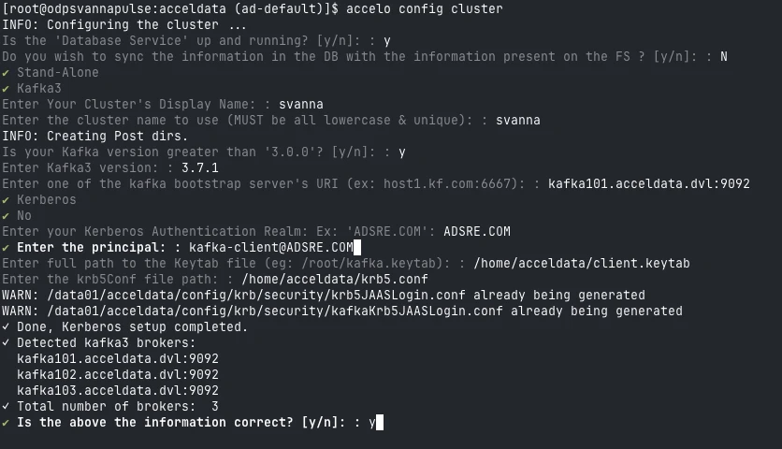Viewport: 782px width, 449px height.
Task: Click the checkmark before the 'No' option
Action: tap(6, 215)
